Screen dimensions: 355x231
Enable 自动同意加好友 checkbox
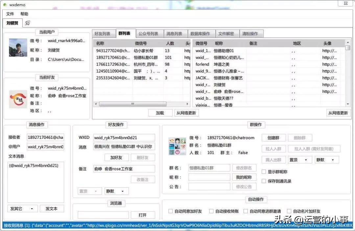coord(170,211)
